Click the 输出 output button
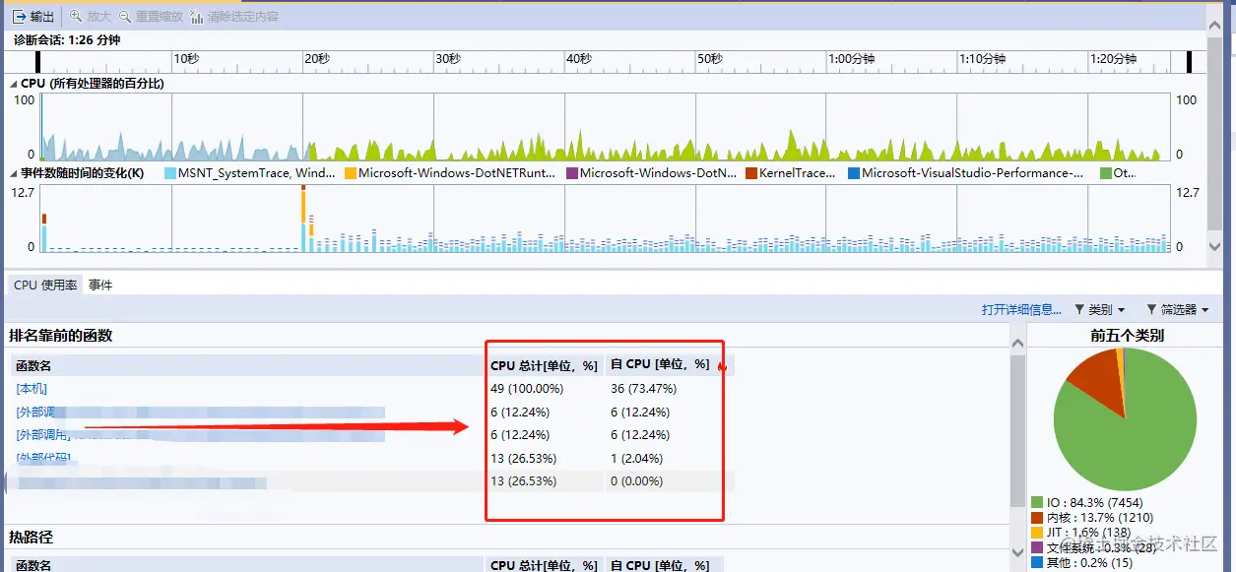 point(33,17)
